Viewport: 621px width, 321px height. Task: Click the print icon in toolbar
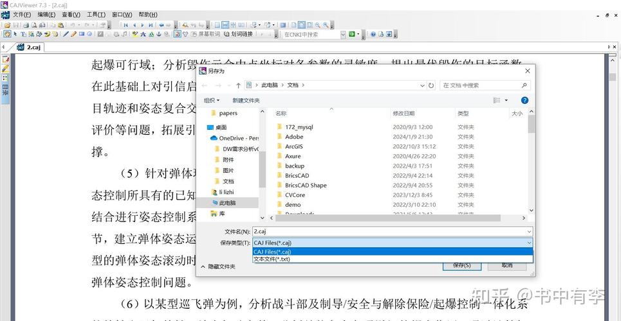pos(26,25)
